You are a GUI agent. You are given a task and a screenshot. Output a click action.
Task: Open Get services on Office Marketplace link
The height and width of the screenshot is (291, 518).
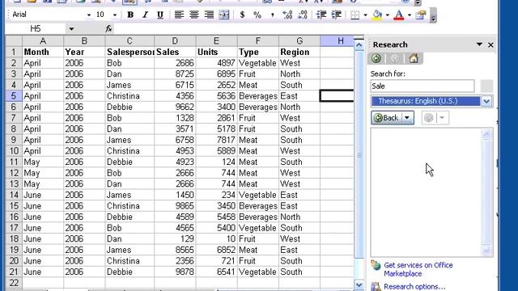[418, 269]
